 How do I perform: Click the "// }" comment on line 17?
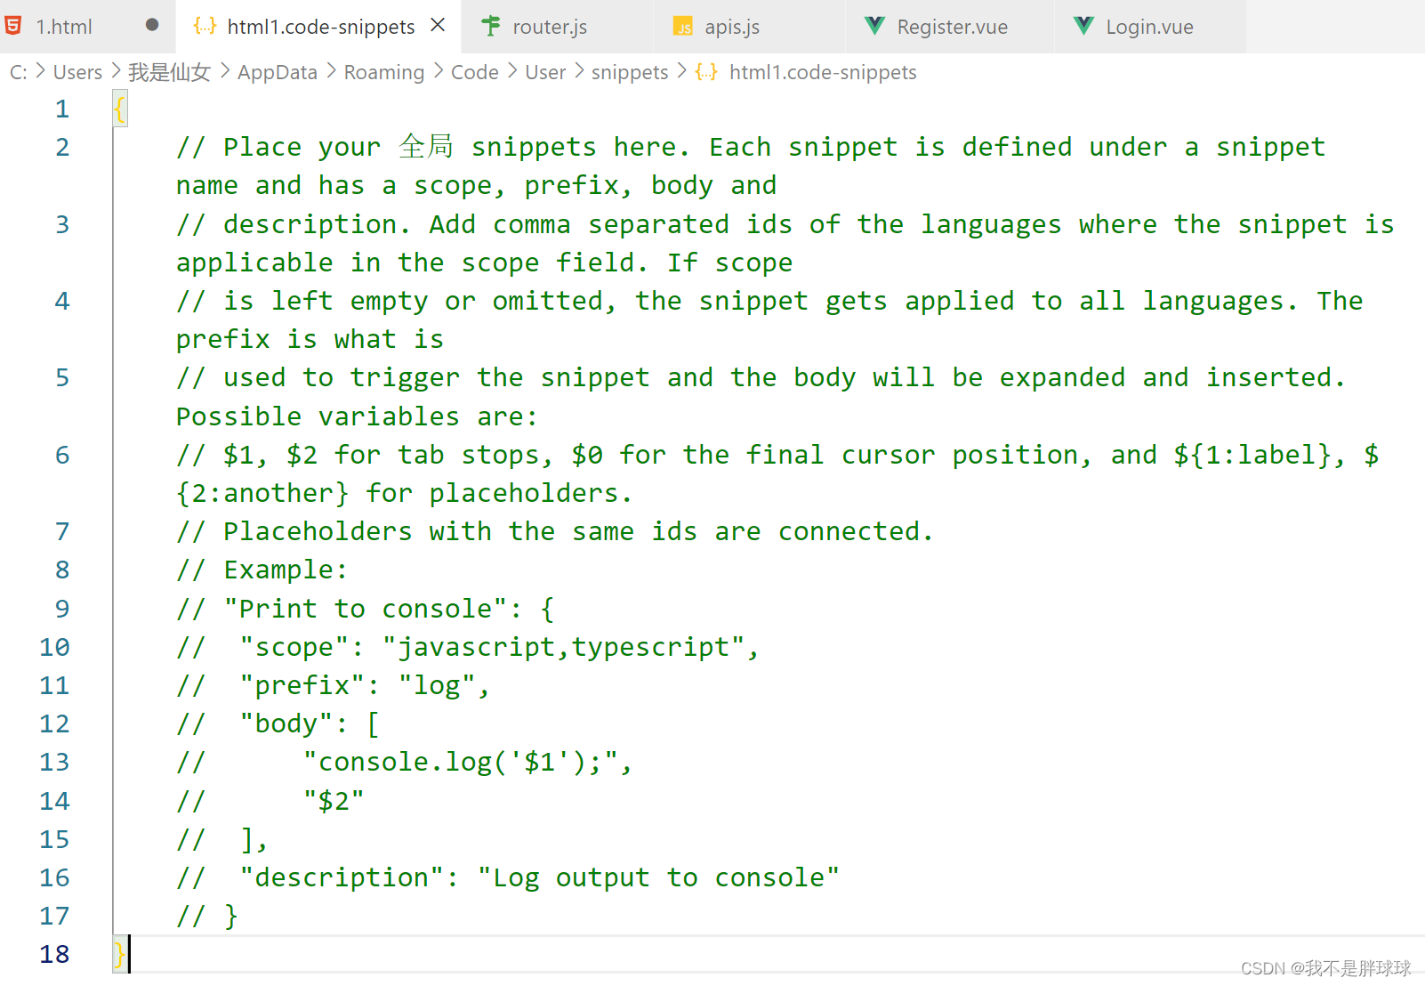click(x=207, y=916)
